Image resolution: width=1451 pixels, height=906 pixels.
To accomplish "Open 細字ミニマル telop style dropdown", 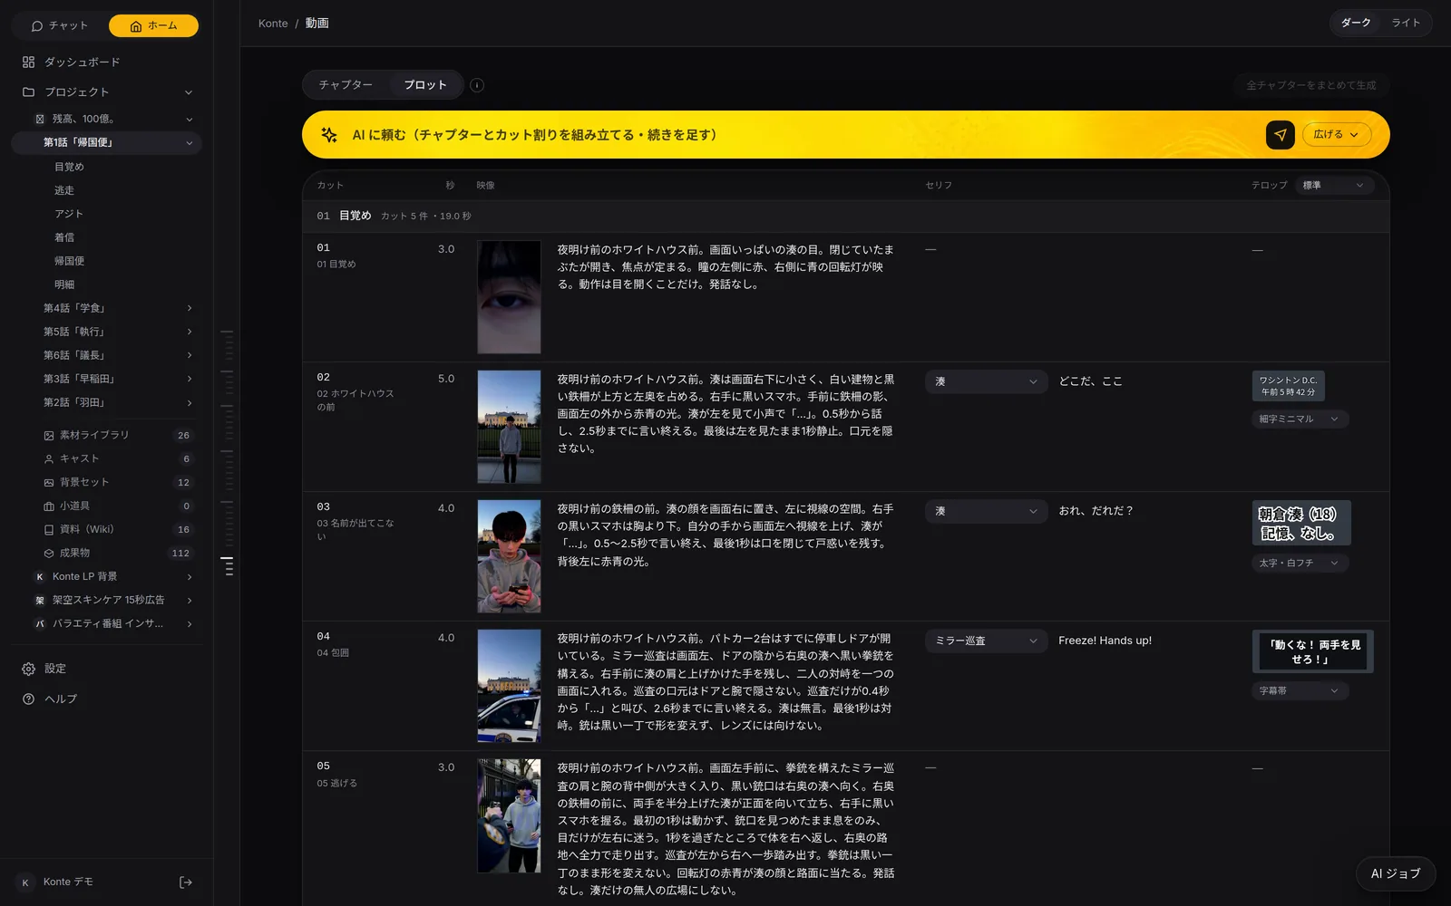I will click(x=1300, y=419).
